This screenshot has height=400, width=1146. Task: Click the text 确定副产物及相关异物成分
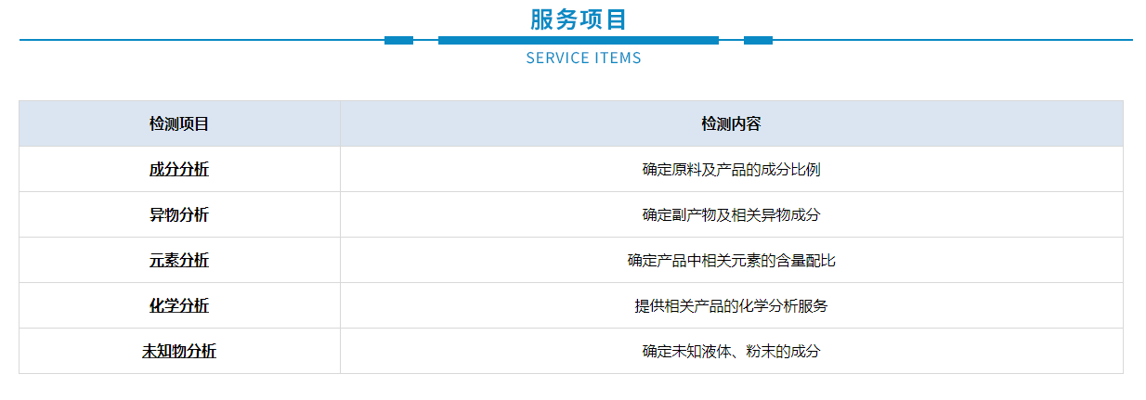pyautogui.click(x=731, y=215)
